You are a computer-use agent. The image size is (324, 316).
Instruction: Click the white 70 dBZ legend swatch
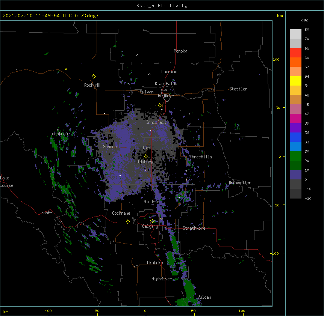click(x=295, y=34)
